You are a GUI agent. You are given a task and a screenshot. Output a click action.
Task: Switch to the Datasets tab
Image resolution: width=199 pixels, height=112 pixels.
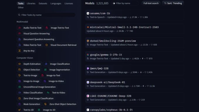(x=43, y=4)
